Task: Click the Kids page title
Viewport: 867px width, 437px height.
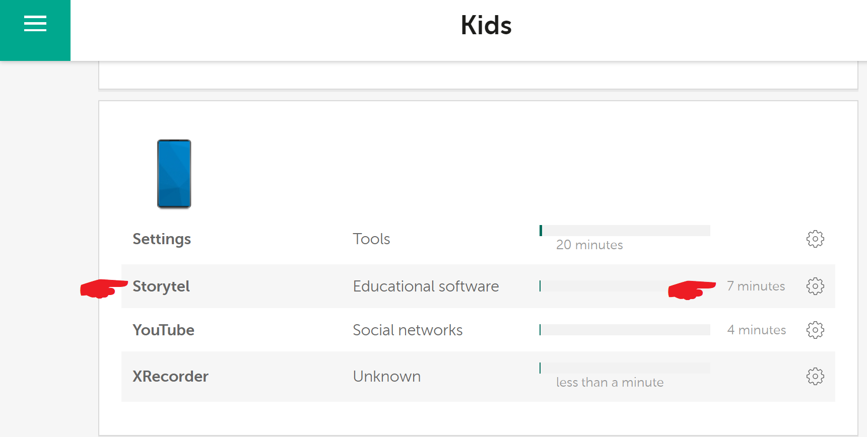Action: 486,25
